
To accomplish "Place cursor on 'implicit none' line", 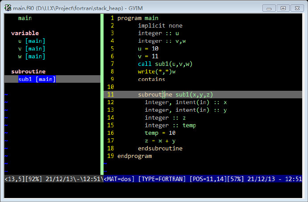I will coord(160,26).
